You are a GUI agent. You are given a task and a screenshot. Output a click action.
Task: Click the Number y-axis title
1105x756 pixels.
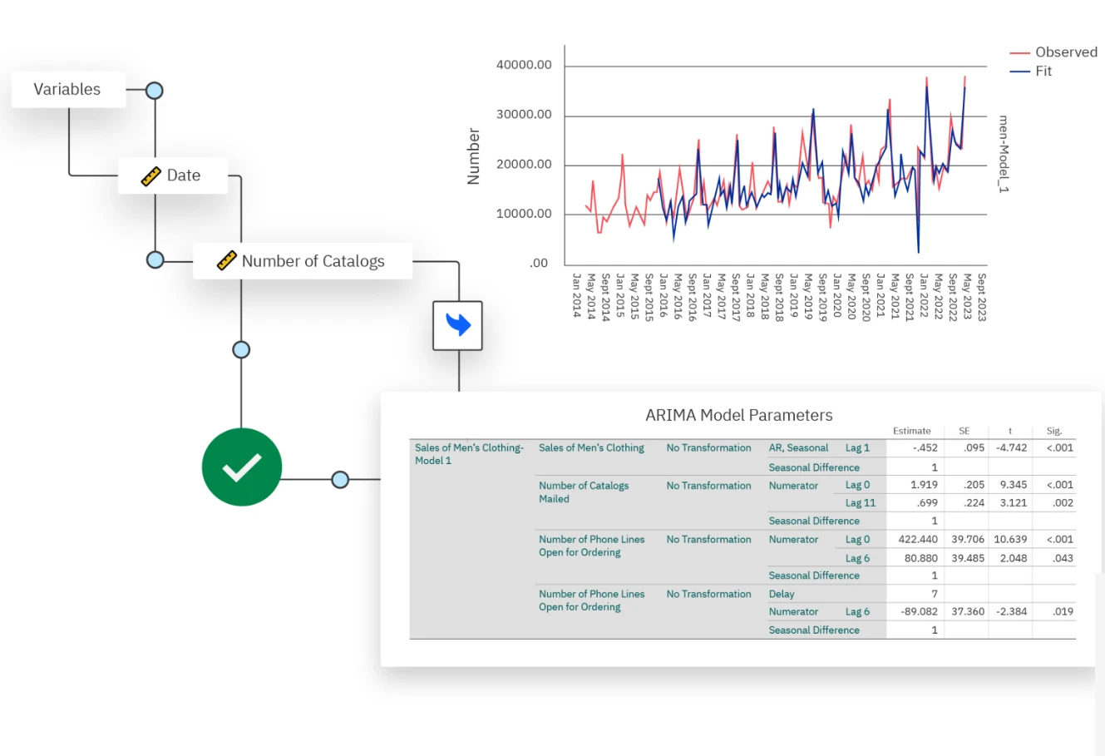(474, 156)
